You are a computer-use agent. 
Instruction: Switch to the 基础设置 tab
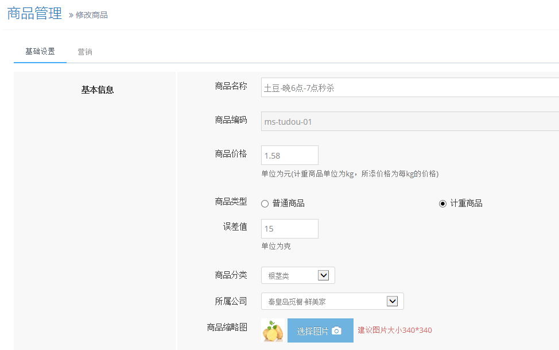pyautogui.click(x=40, y=52)
